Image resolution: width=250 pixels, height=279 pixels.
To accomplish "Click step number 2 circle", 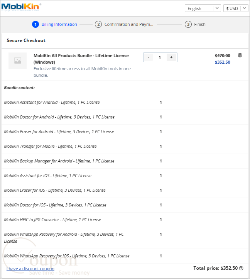I will point(98,24).
